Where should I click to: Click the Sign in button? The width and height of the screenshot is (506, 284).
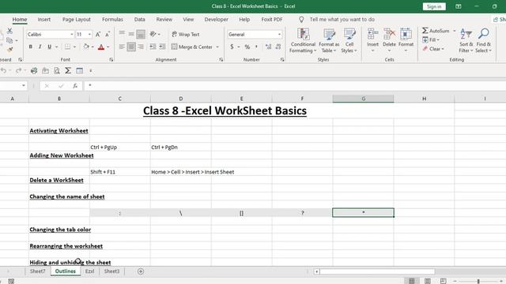click(x=434, y=6)
